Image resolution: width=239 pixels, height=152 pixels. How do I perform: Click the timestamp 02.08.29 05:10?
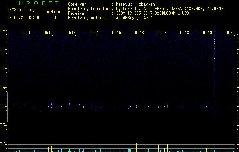[x=23, y=17]
